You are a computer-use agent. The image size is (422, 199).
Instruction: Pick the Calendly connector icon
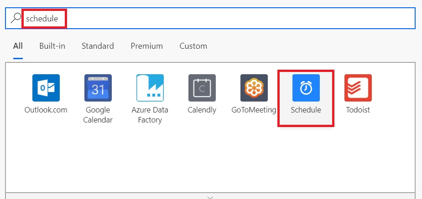coord(202,88)
